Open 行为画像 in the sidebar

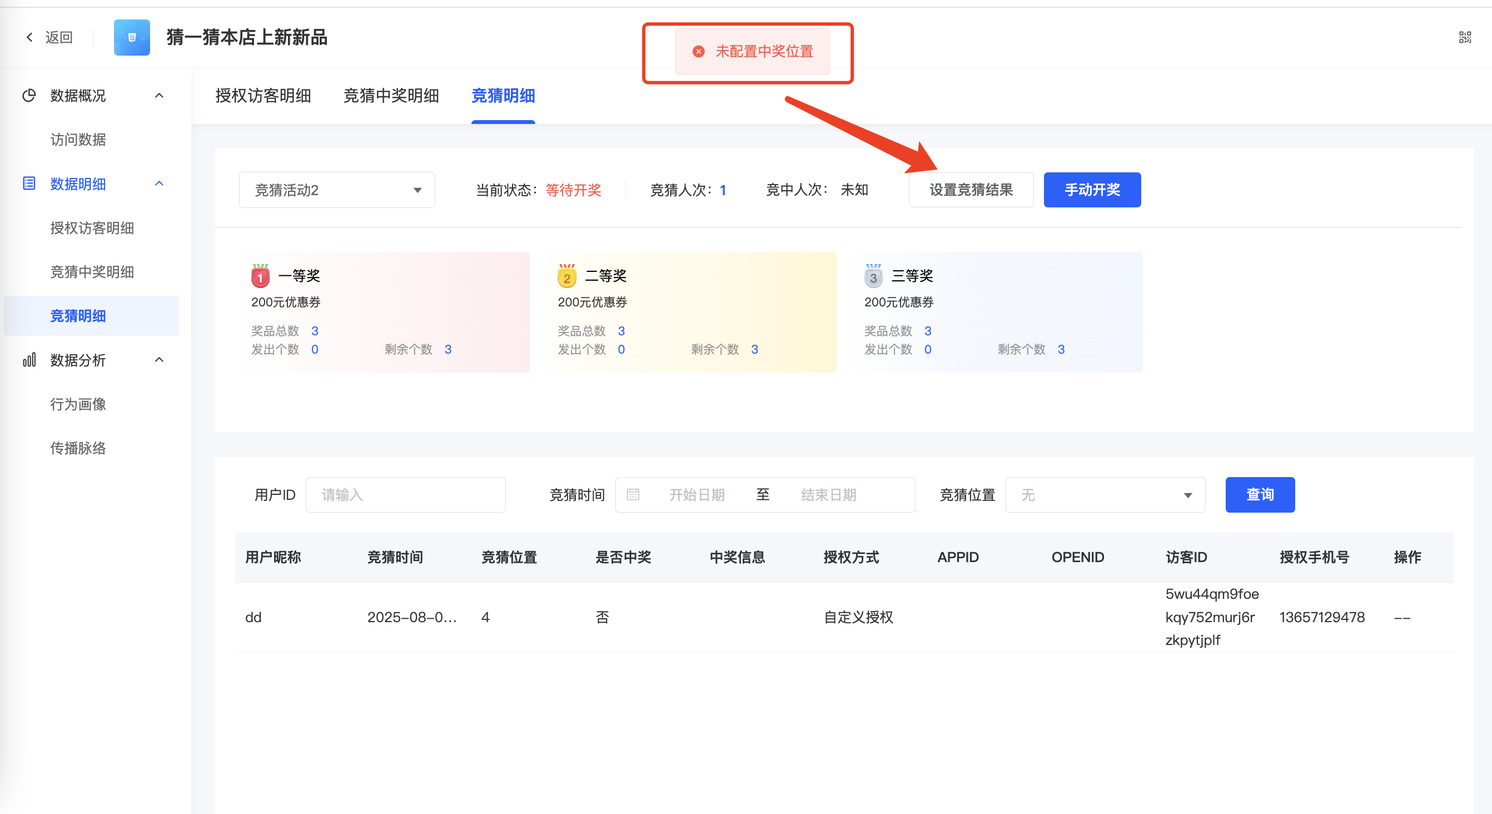coord(78,404)
